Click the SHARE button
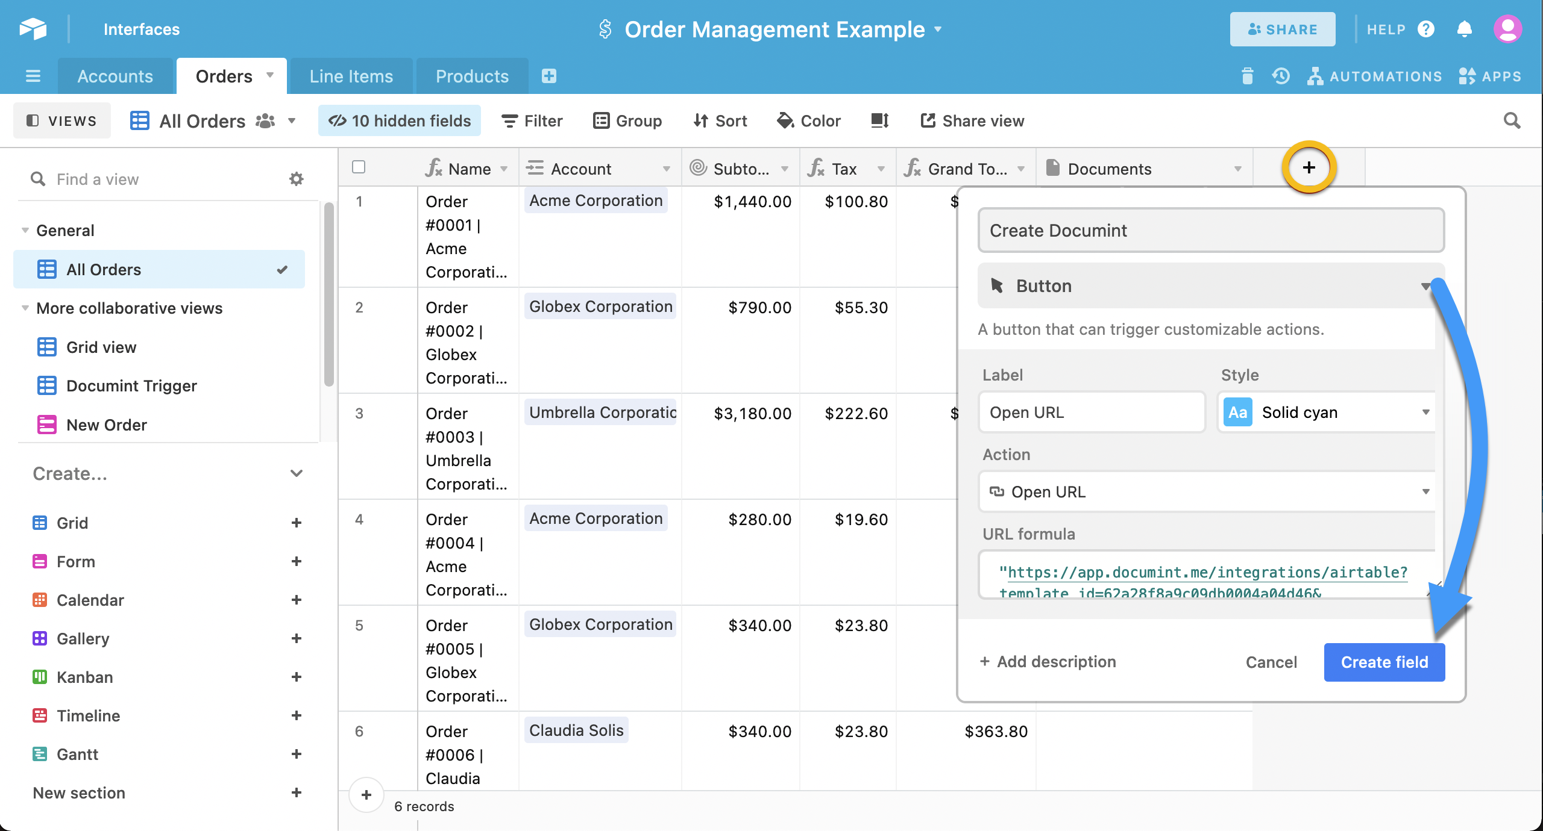 1283,29
